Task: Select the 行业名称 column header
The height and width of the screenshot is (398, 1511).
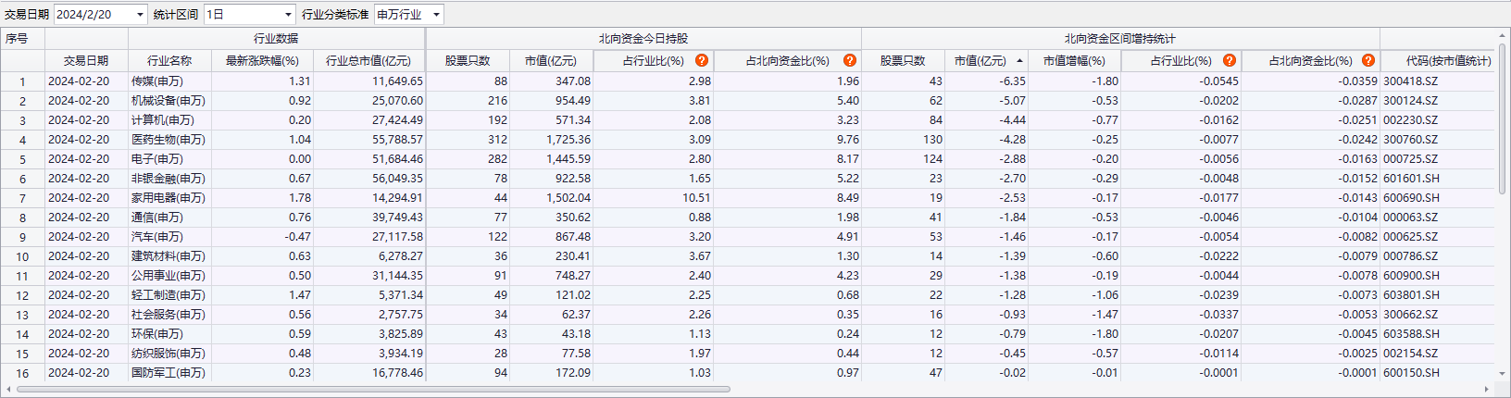Action: [x=169, y=60]
